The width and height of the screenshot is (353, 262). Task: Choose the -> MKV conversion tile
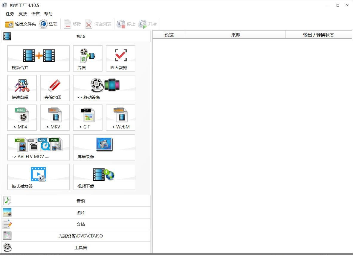point(55,117)
